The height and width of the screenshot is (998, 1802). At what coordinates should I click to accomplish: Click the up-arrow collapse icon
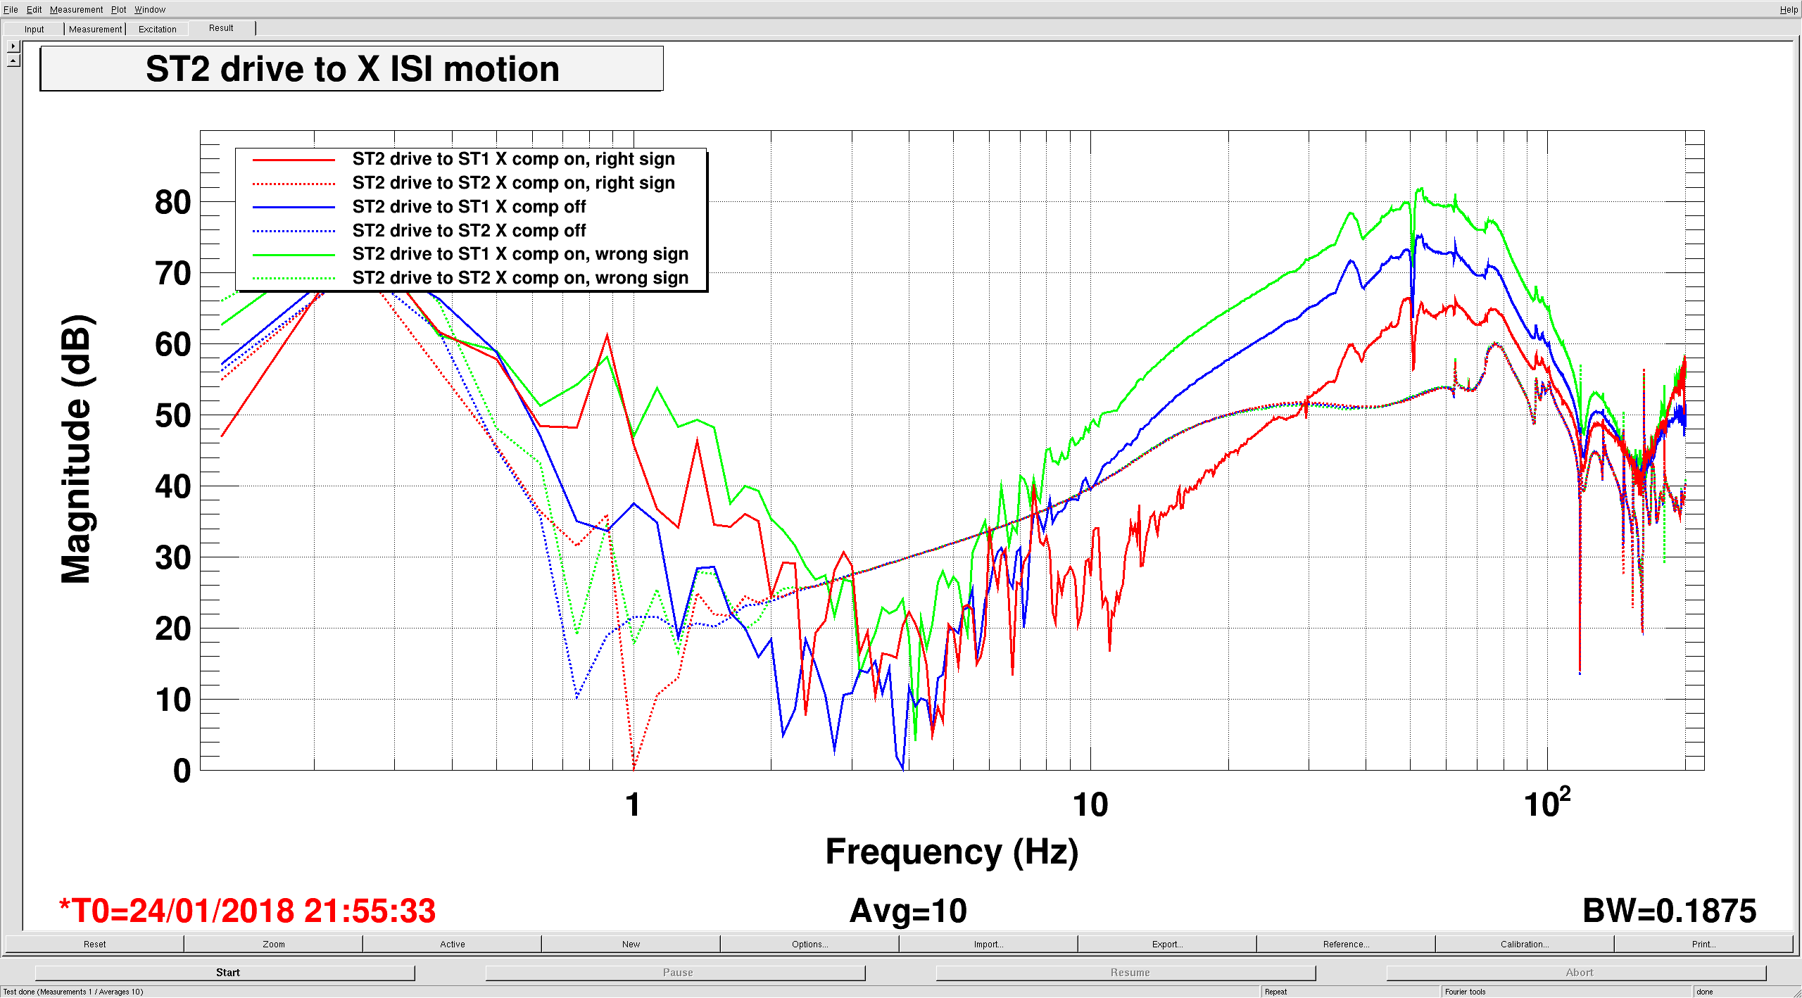coord(13,61)
